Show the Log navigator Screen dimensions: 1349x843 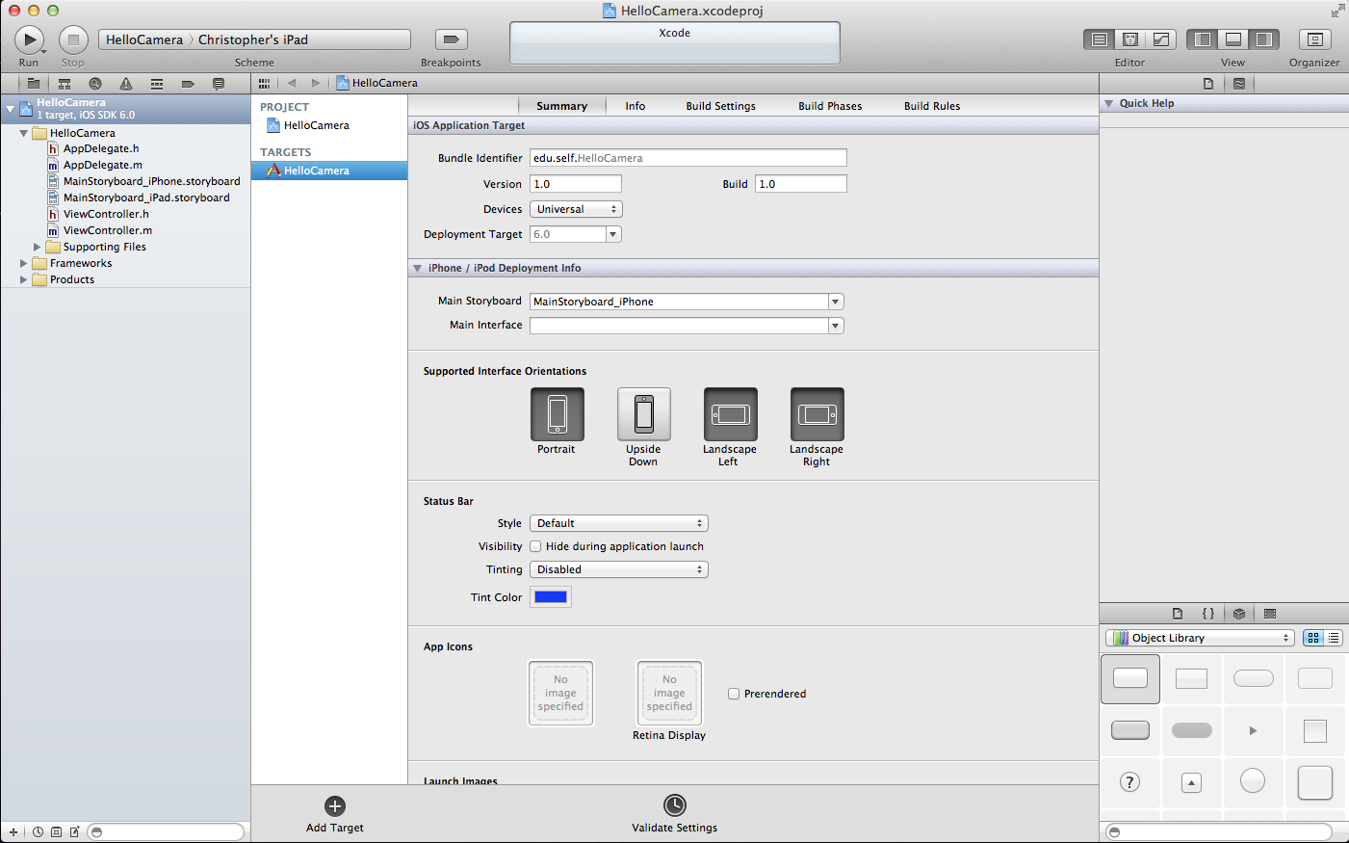(x=219, y=84)
